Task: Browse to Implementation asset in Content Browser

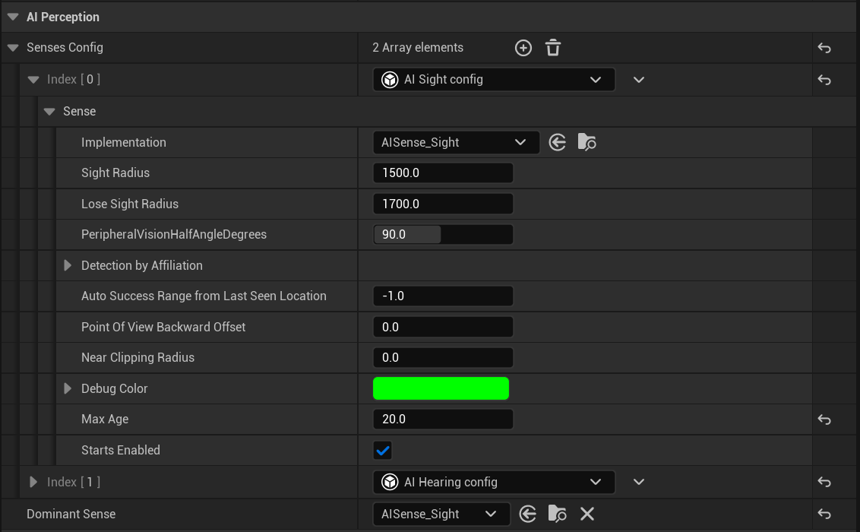Action: click(x=587, y=142)
